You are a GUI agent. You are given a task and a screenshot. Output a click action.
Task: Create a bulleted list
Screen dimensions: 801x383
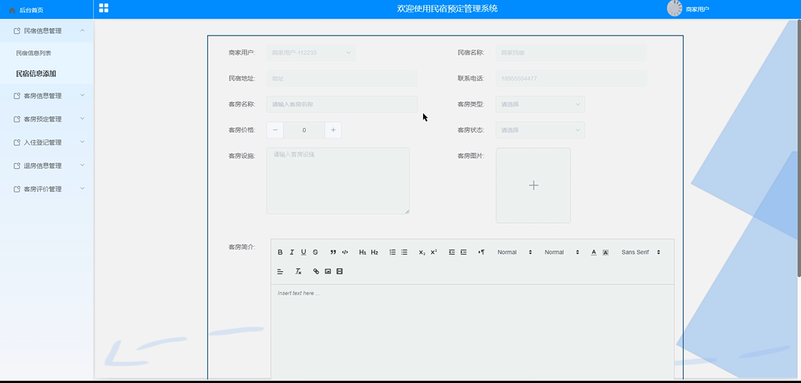[404, 252]
